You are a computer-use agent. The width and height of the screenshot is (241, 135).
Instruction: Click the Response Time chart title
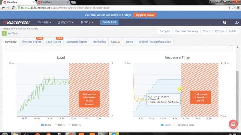tap(177, 57)
